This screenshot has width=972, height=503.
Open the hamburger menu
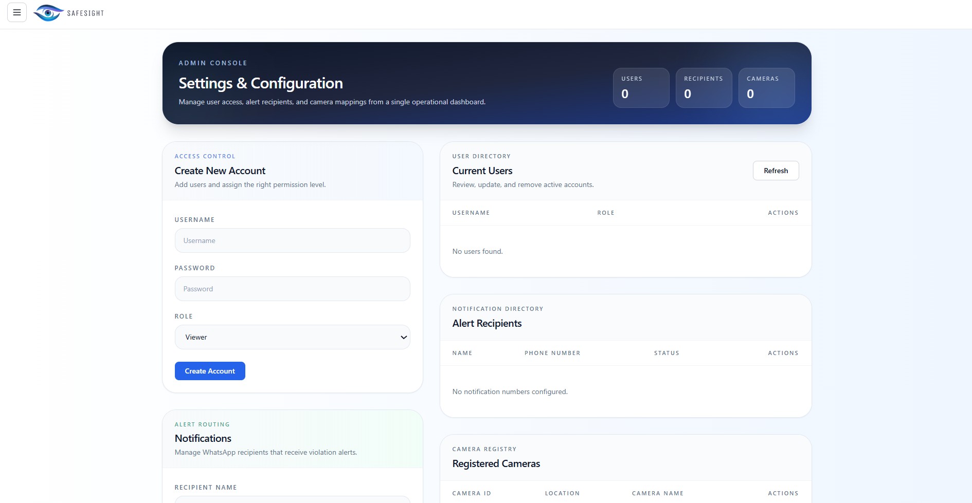coord(17,12)
